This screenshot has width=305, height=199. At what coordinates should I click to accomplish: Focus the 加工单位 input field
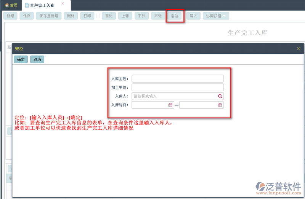[x=178, y=88]
